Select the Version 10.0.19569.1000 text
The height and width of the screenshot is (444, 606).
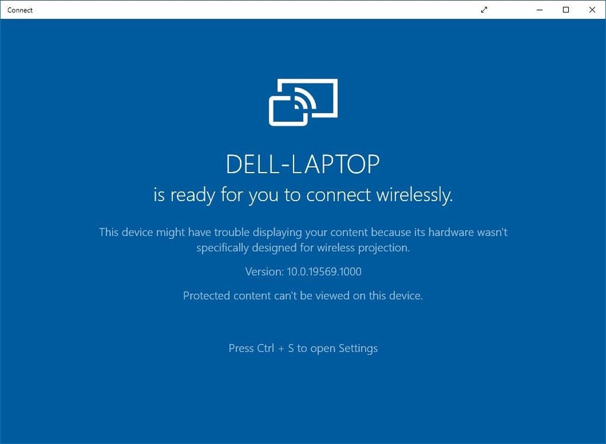[x=304, y=271]
